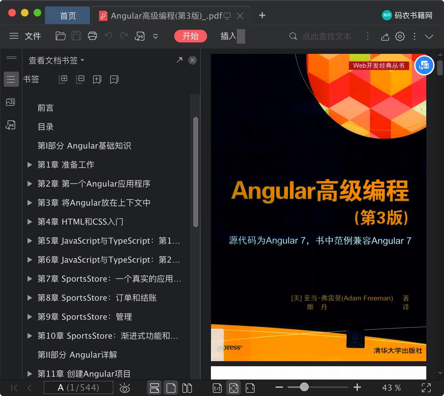Expand 第5章 JavaScript与TypeScript
Image resolution: width=444 pixels, height=396 pixels.
(30, 241)
